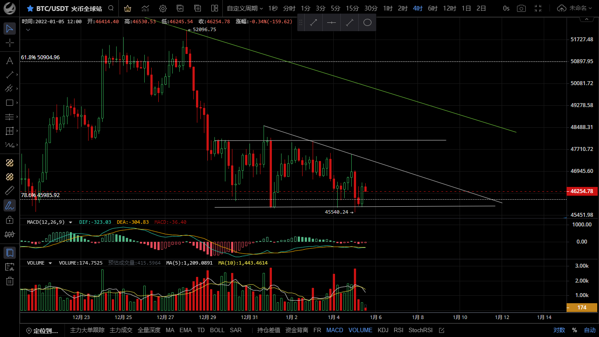
Task: Select the crosshair tool in the sidebar
Action: (x=10, y=43)
